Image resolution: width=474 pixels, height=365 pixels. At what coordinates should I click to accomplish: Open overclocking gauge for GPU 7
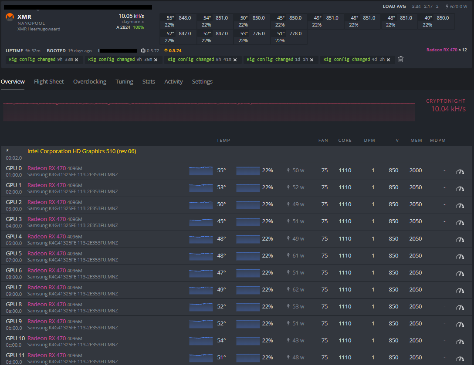coord(460,291)
